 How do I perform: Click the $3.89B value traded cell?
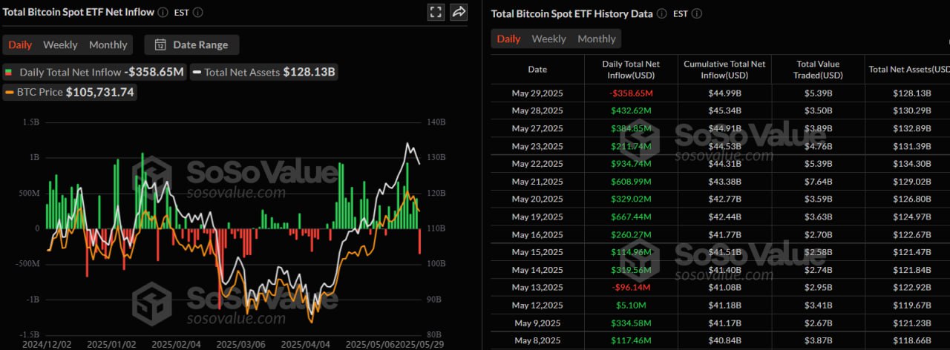point(818,128)
